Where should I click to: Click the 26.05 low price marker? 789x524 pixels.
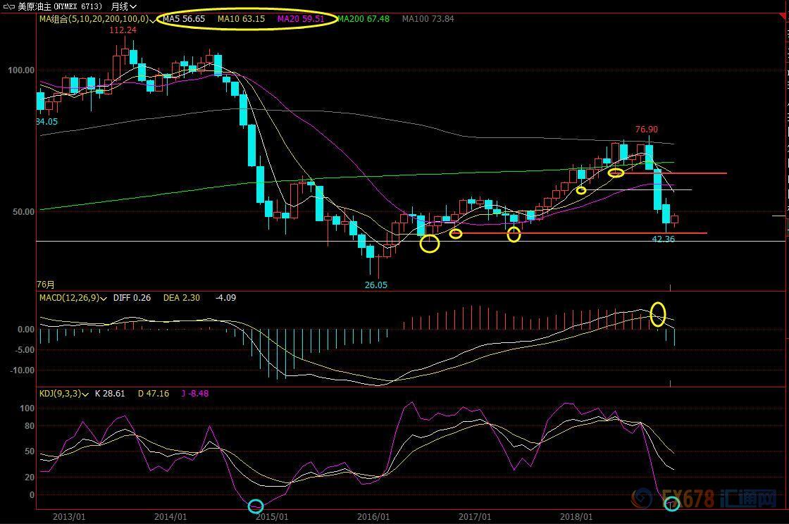click(375, 285)
